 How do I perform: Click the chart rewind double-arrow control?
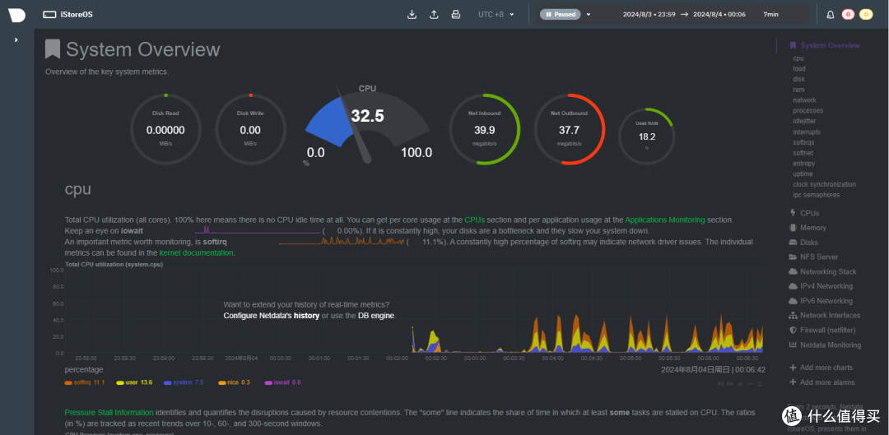click(720, 384)
